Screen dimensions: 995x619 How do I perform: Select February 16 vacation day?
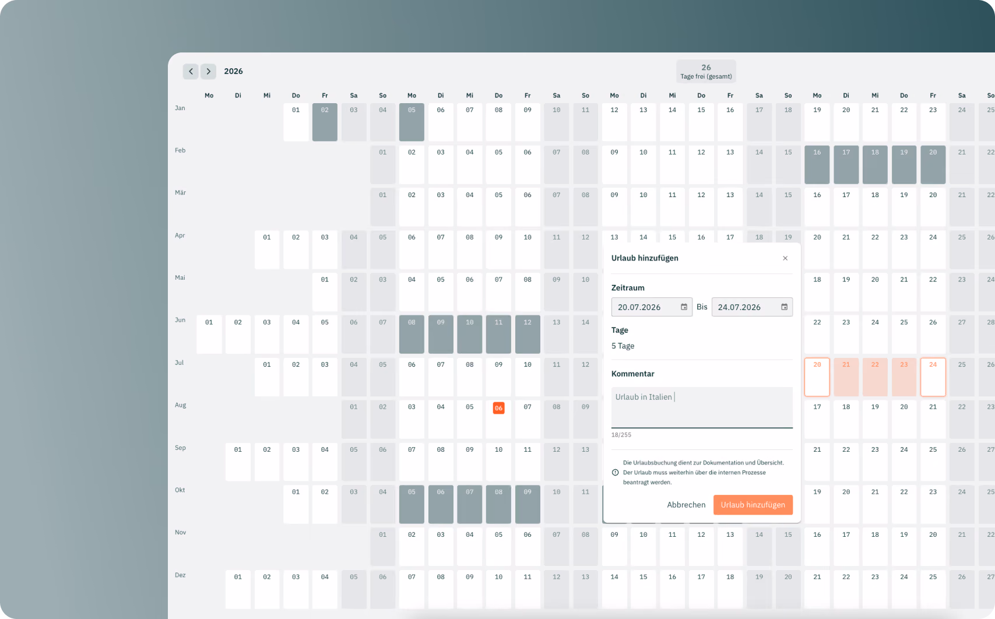click(x=817, y=165)
